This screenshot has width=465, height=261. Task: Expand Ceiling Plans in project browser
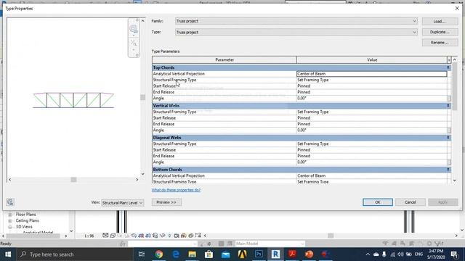pyautogui.click(x=9, y=220)
